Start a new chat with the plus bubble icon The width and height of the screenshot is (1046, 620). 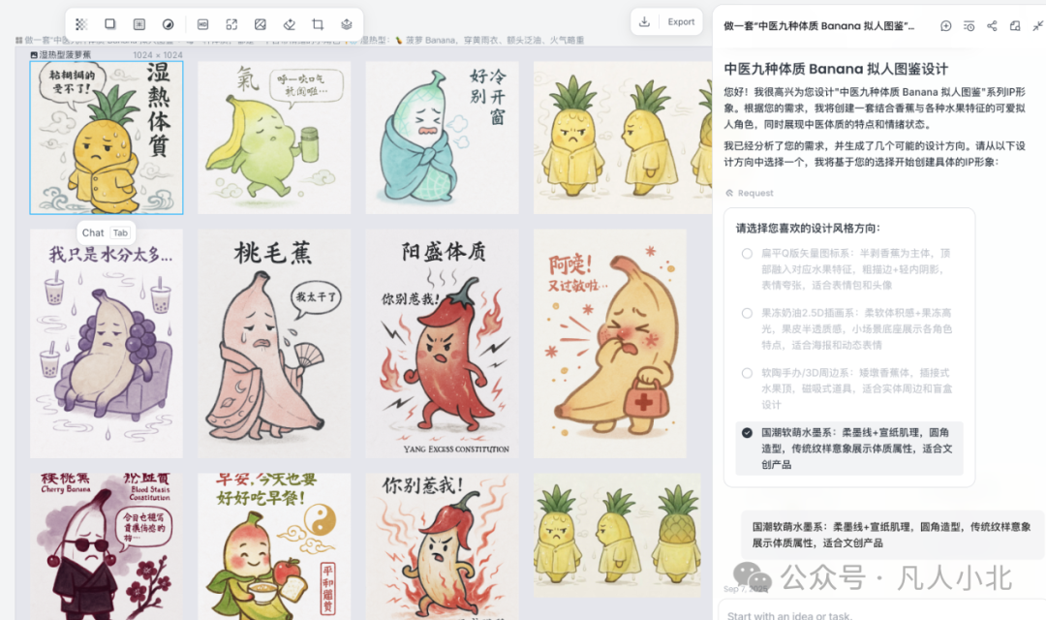pos(946,26)
